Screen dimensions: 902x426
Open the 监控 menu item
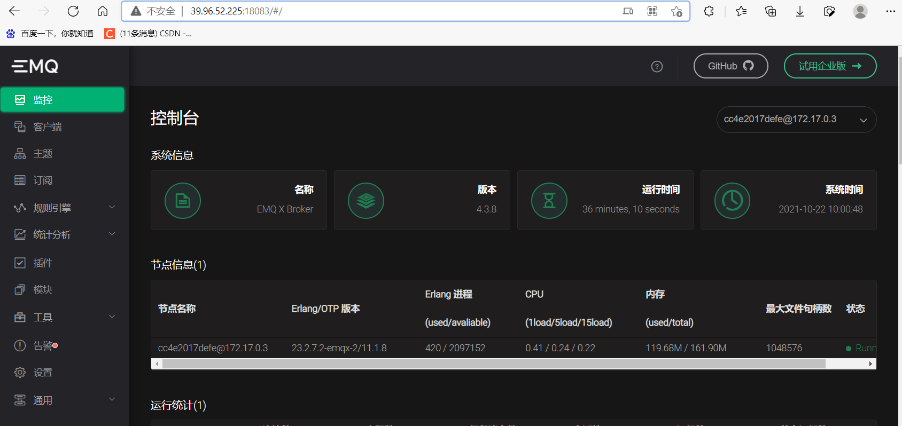coord(63,100)
